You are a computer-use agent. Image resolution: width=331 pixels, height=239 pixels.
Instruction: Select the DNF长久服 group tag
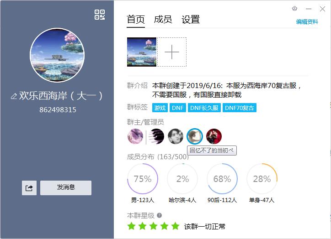point(204,108)
